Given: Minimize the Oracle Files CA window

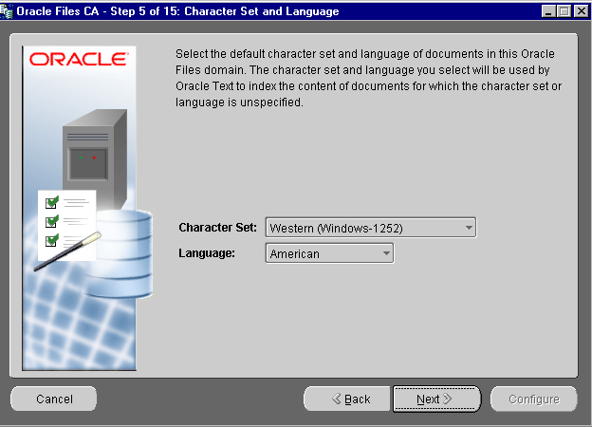Looking at the screenshot, I should tap(548, 11).
